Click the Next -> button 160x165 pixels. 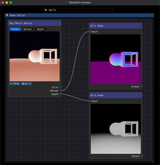[x=26, y=84]
